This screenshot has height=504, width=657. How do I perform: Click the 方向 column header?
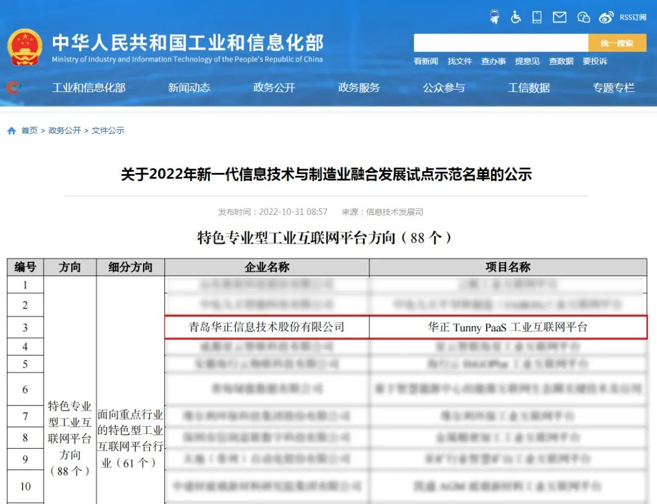[x=70, y=267]
